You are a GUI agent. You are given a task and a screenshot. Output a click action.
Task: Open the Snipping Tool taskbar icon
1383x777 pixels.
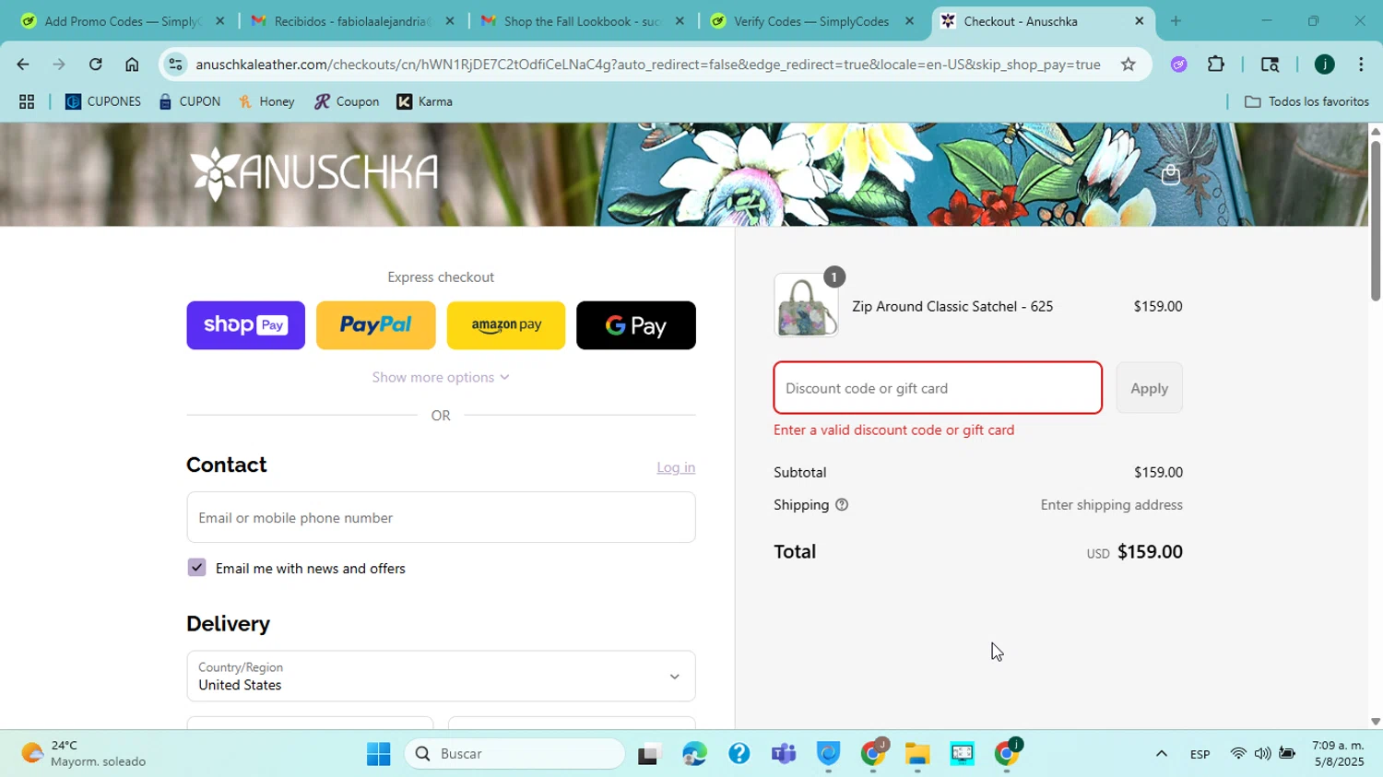pos(962,754)
